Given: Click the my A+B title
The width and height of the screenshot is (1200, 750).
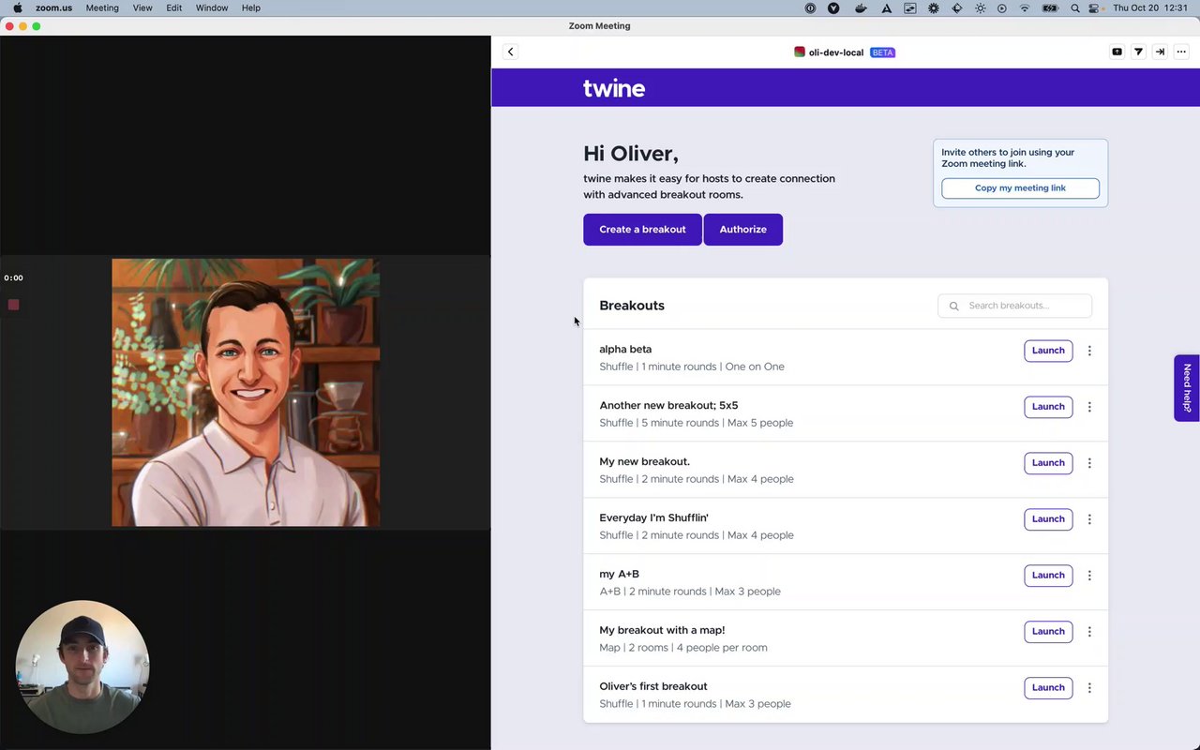Looking at the screenshot, I should (x=619, y=574).
